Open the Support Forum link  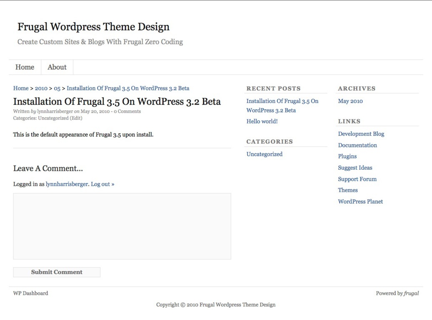pyautogui.click(x=357, y=179)
